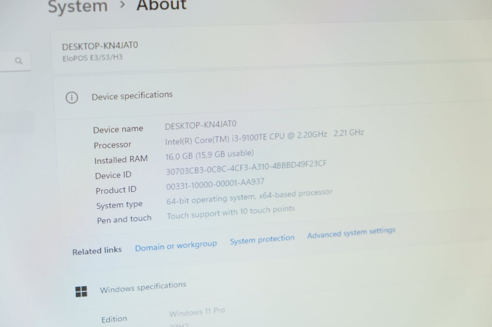Viewport: 492px width, 327px height.
Task: Click the System type label
Action: (x=119, y=205)
